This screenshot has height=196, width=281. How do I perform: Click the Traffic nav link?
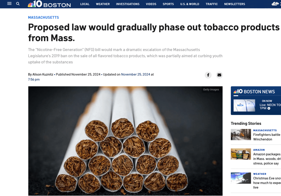212,4
